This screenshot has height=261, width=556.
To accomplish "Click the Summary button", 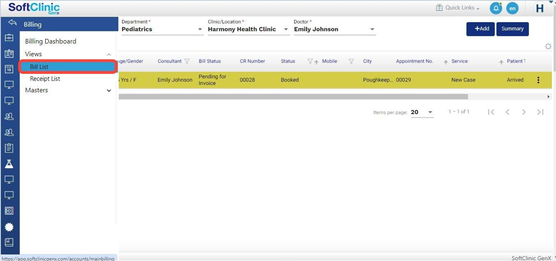I will (512, 29).
